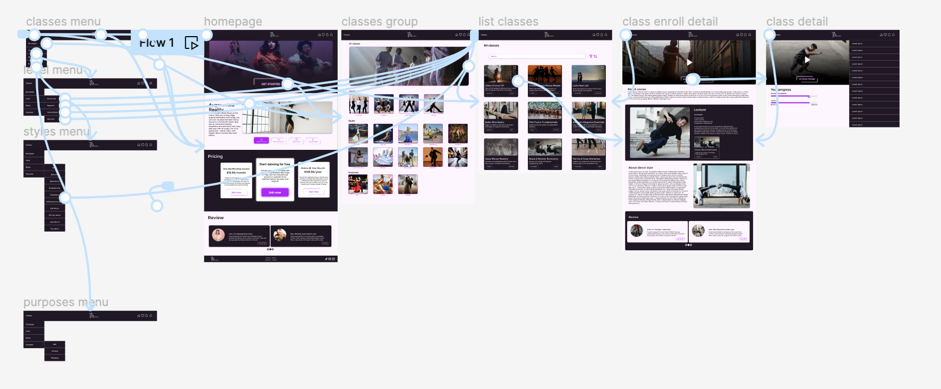Click the search field in list classes
The height and width of the screenshot is (389, 941).
(537, 56)
